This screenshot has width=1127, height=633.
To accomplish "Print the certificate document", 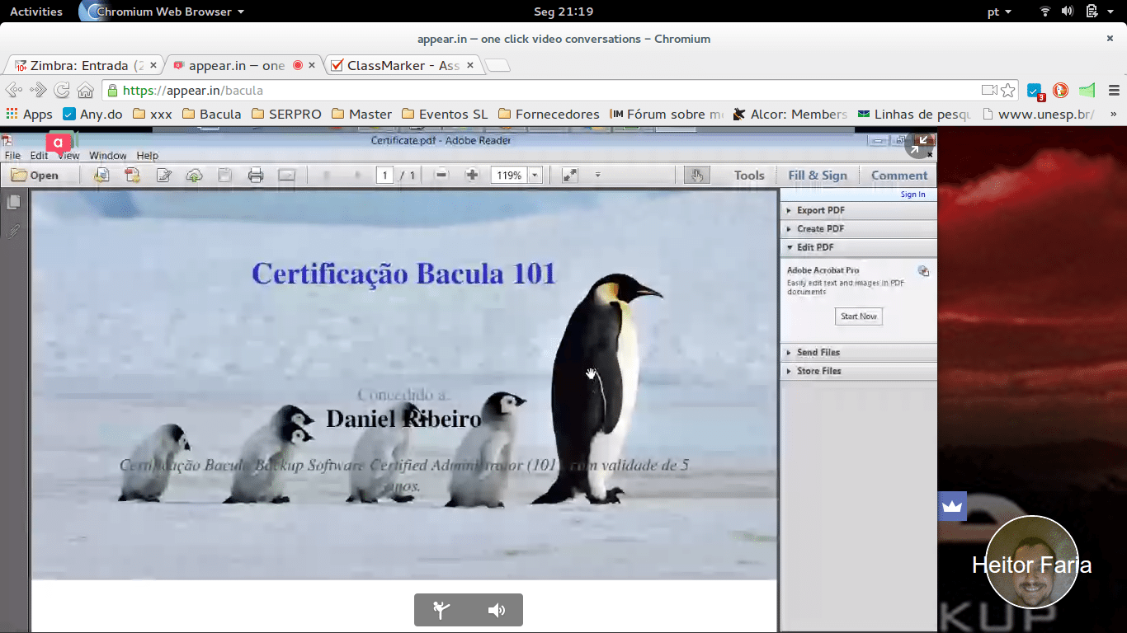I will pyautogui.click(x=256, y=175).
